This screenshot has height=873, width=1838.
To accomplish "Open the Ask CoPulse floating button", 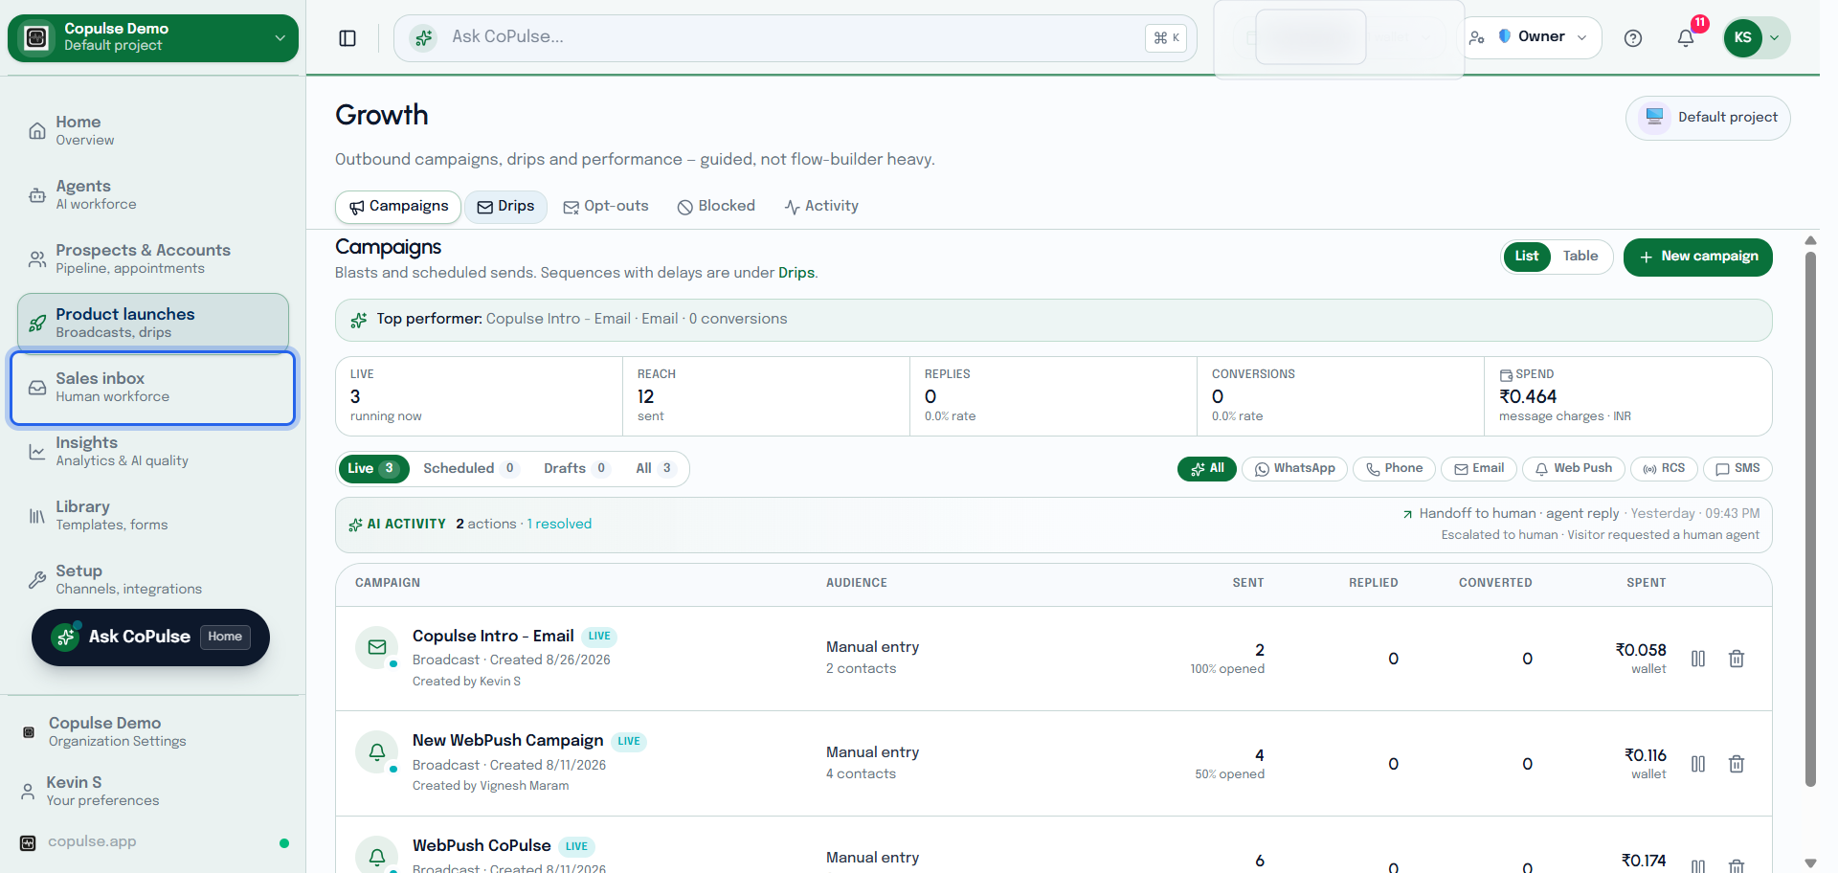I will coord(150,638).
